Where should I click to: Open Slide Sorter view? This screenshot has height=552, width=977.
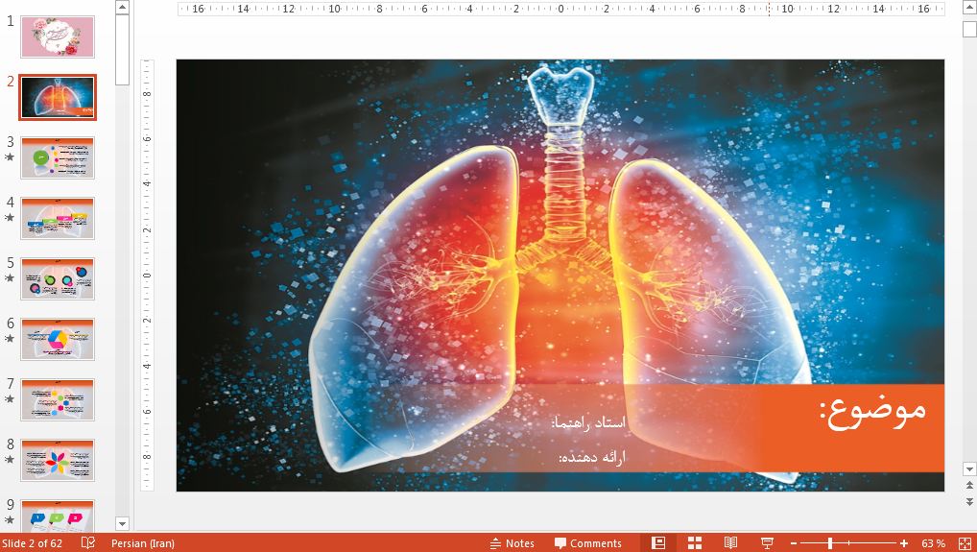(695, 543)
